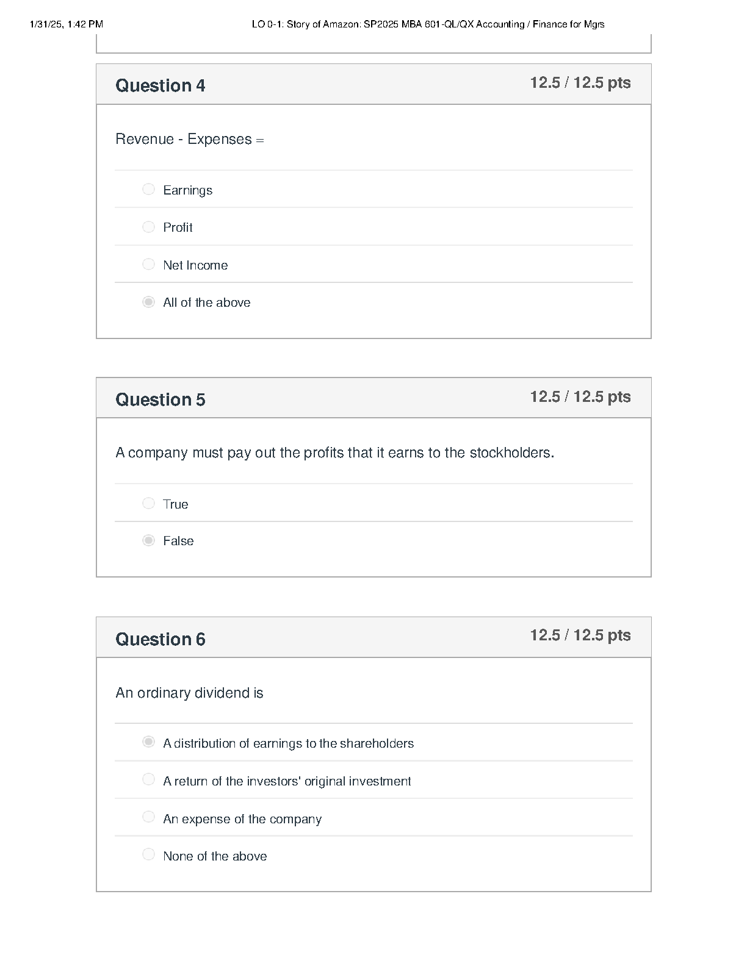Choose the Profit answer option
This screenshot has height=966, width=747.
coord(148,227)
